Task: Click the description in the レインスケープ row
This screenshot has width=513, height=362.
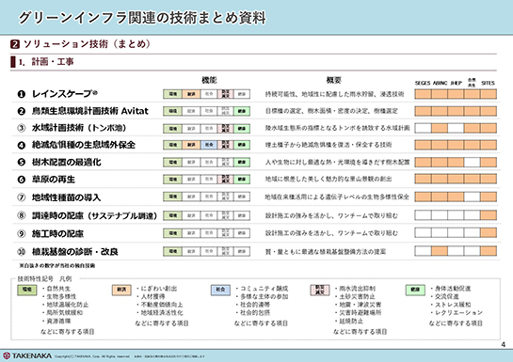Action: coord(334,94)
